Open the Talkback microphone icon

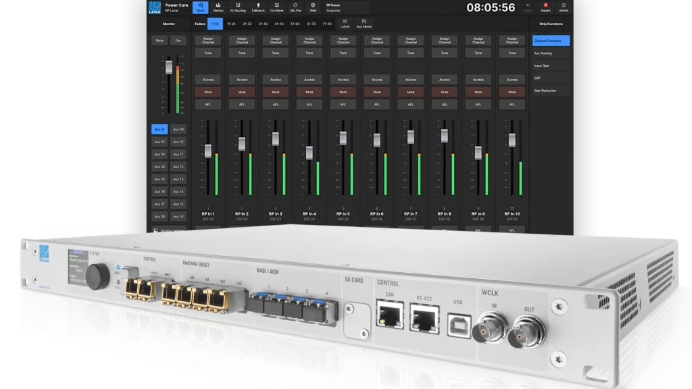258,7
